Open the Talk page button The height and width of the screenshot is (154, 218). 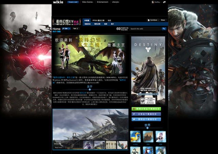(76, 29)
